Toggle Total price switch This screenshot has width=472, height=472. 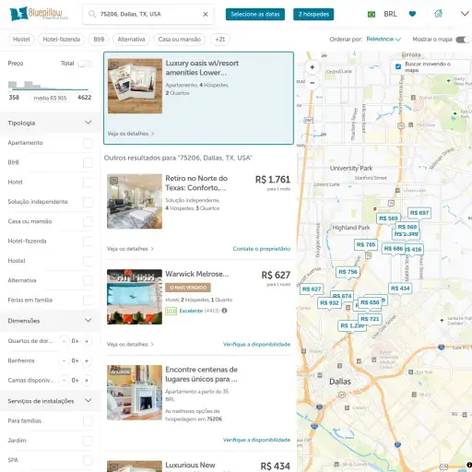pos(85,64)
